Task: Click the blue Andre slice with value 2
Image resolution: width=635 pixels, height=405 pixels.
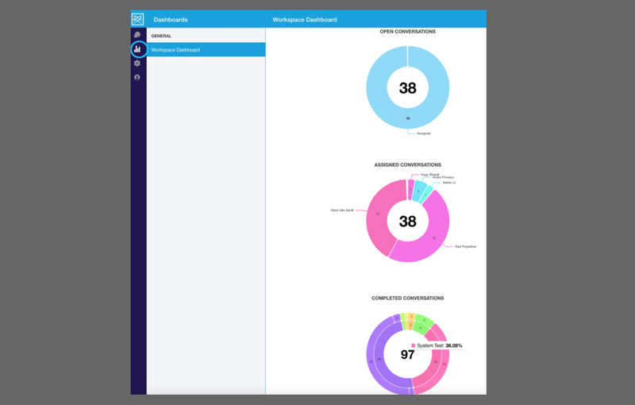Action: point(419,191)
